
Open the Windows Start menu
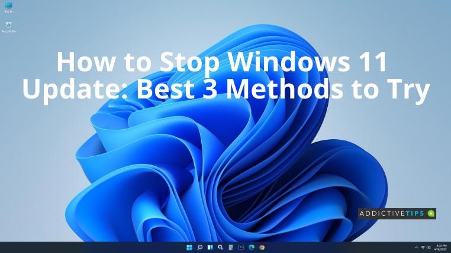[189, 247]
